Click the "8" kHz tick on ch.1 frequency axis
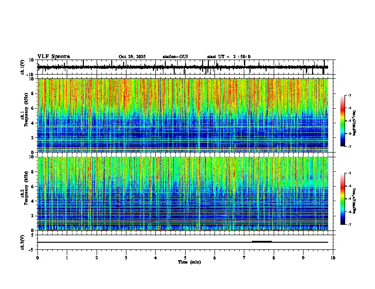Screen dimensions: 375x289 coord(33,93)
